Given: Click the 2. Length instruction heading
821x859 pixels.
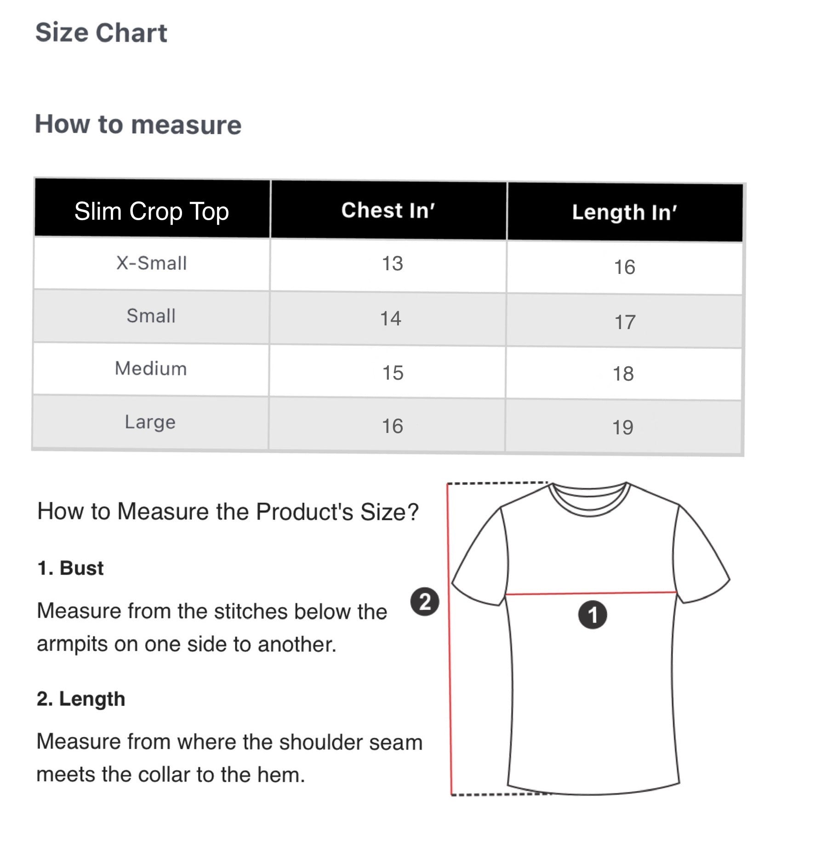Looking at the screenshot, I should pos(81,699).
